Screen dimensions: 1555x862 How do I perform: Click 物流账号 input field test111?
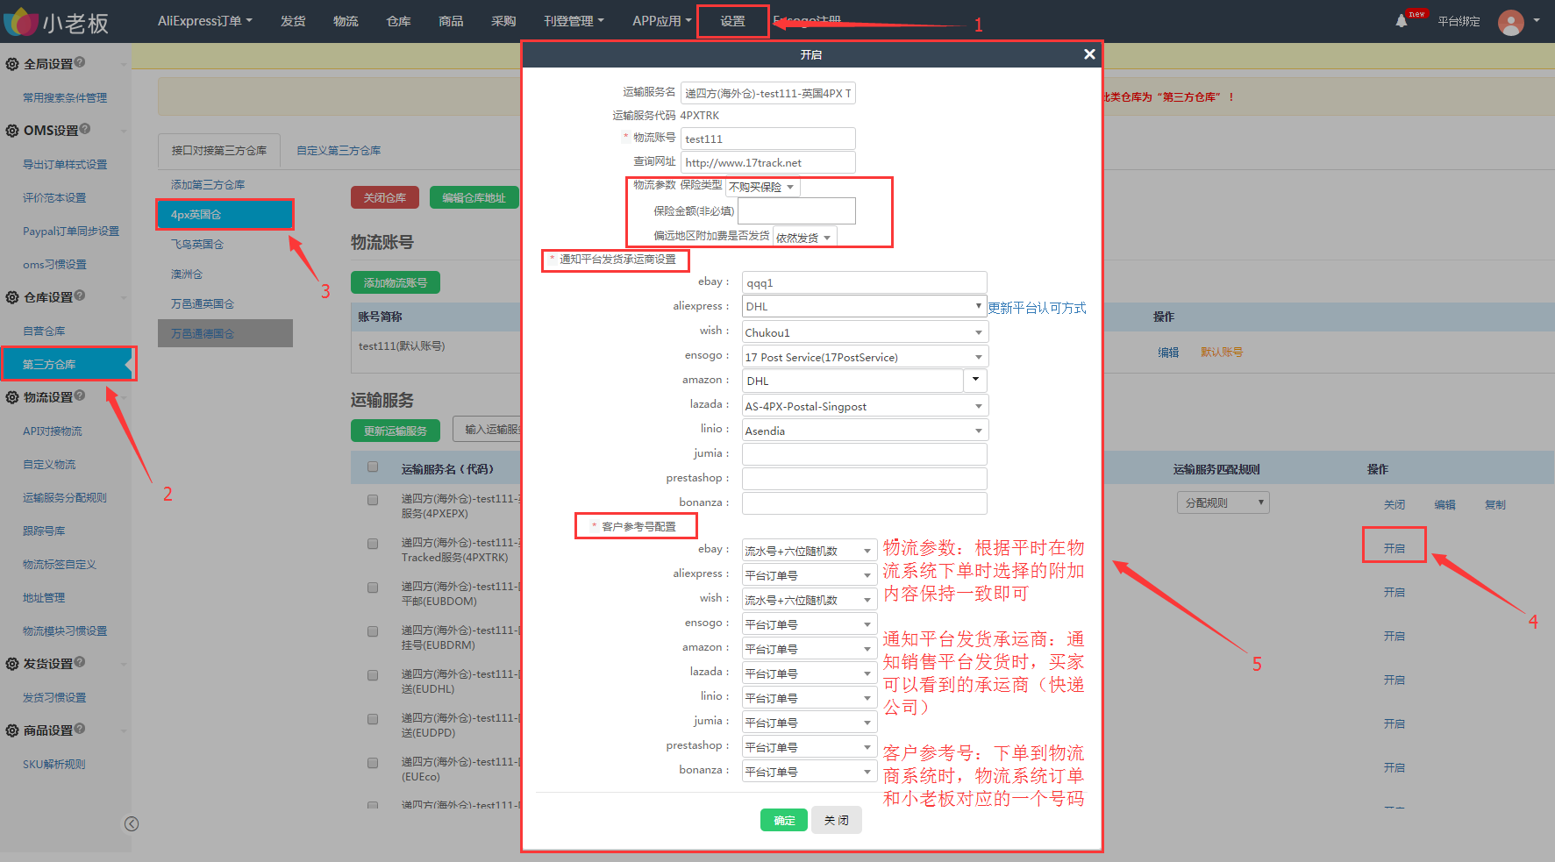767,139
